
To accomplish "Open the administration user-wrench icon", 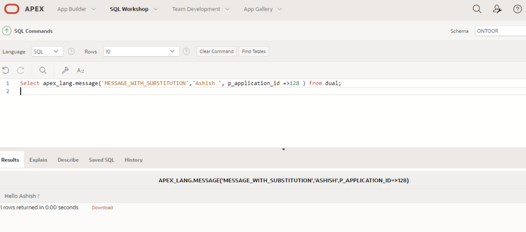I will (497, 9).
